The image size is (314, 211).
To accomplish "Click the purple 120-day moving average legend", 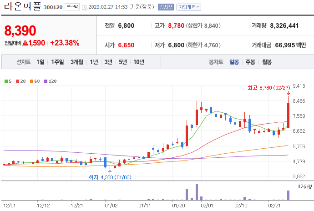I will tap(50, 81).
